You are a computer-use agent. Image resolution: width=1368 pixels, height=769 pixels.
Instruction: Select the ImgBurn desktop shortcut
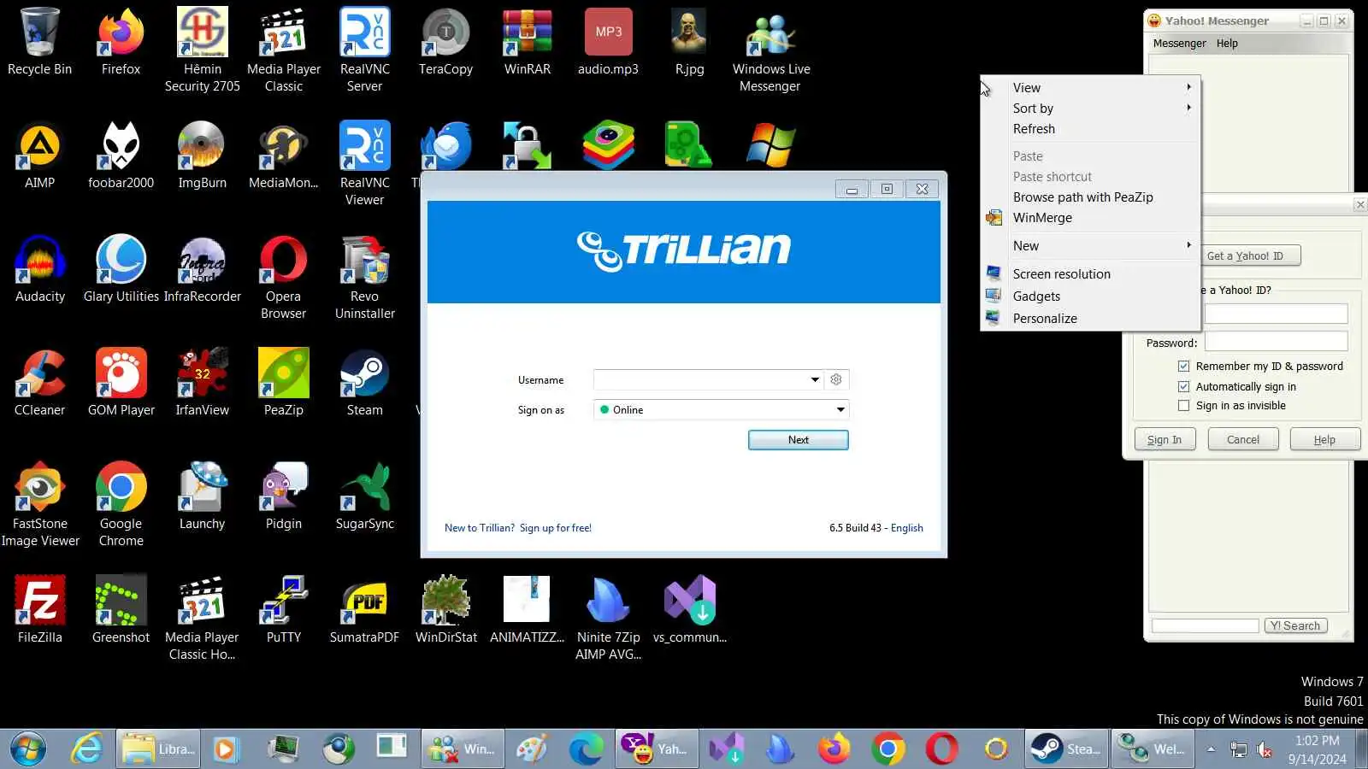202,156
